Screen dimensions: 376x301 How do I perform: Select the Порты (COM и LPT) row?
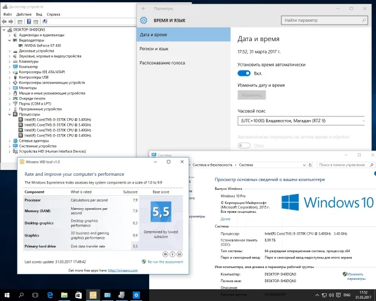tap(35, 103)
